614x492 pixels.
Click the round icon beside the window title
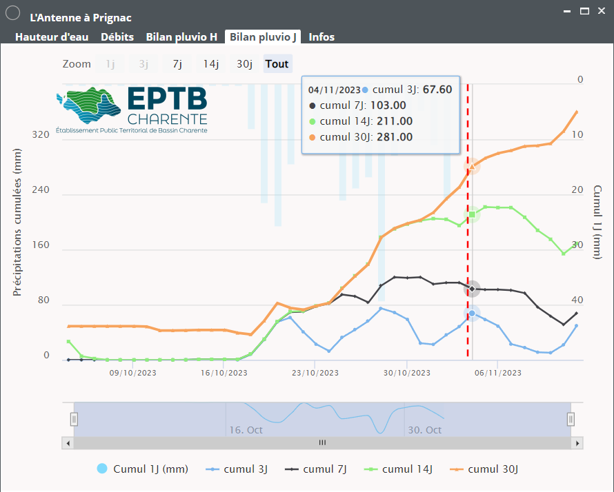pyautogui.click(x=13, y=13)
